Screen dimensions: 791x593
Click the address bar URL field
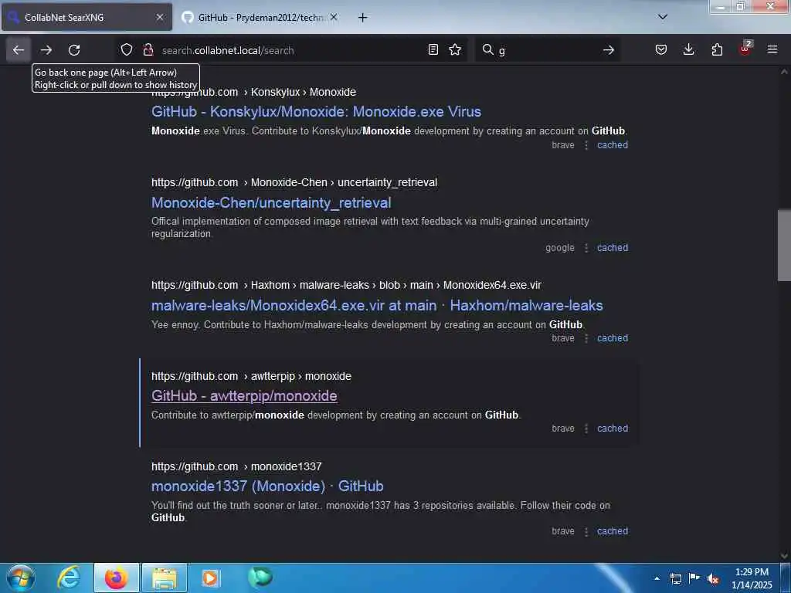[290, 50]
